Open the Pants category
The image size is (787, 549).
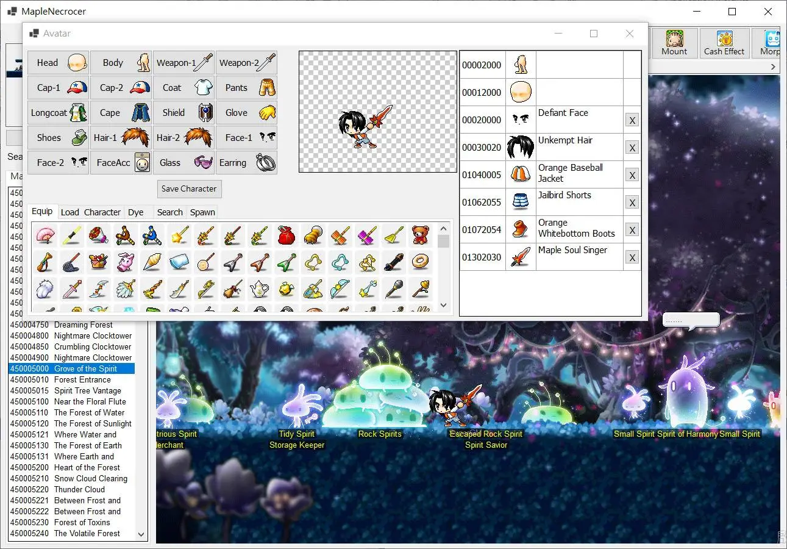coord(247,87)
